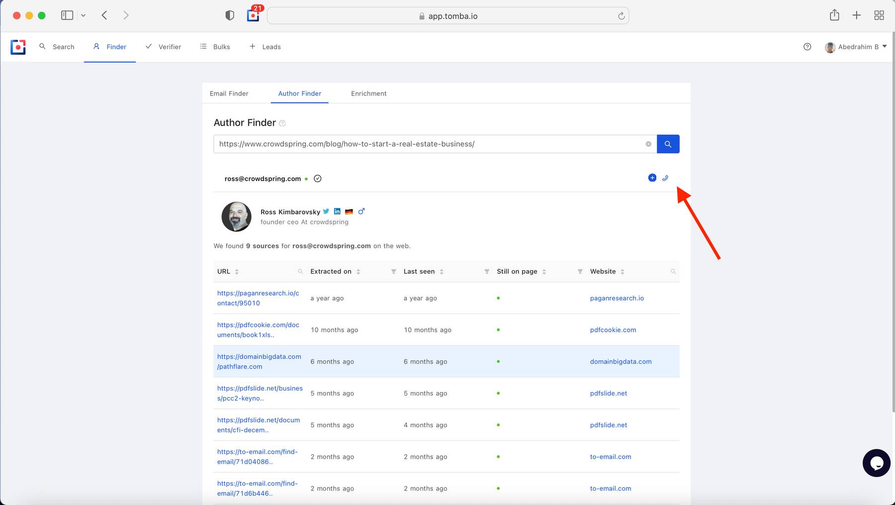Switch to the Enrichment tab
Viewport: 895px width, 505px height.
point(368,94)
